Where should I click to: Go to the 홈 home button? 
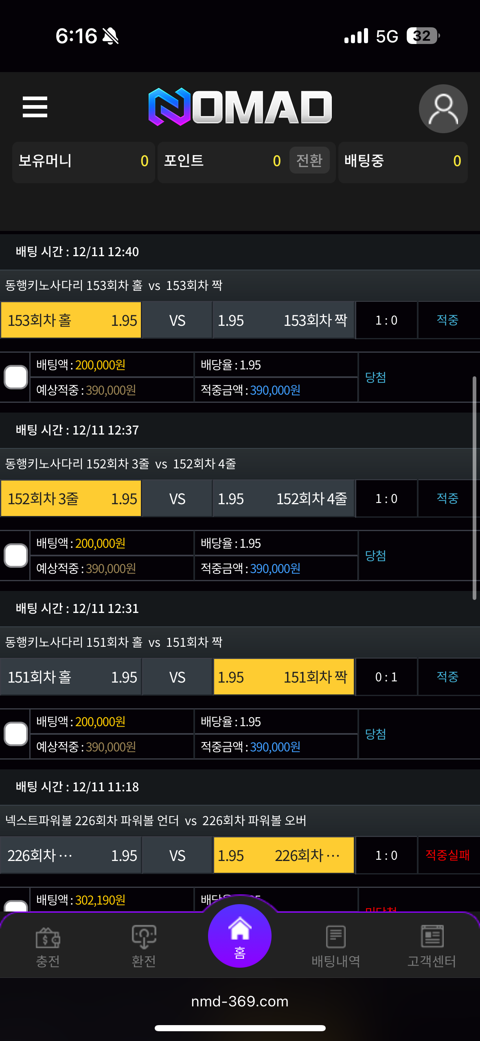coord(240,936)
